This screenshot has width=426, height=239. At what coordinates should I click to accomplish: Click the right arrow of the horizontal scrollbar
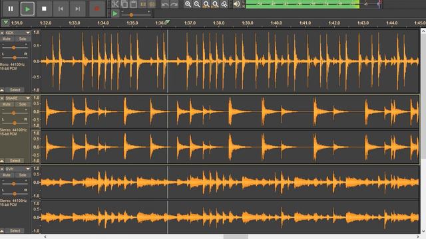pyautogui.click(x=418, y=237)
